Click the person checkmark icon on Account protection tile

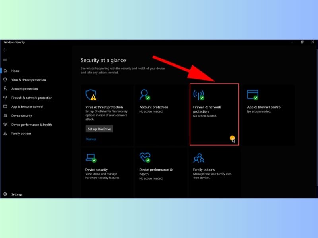click(145, 95)
